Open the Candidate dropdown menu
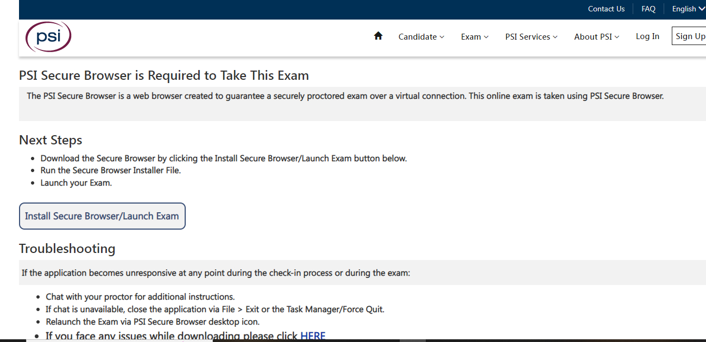 (x=418, y=36)
